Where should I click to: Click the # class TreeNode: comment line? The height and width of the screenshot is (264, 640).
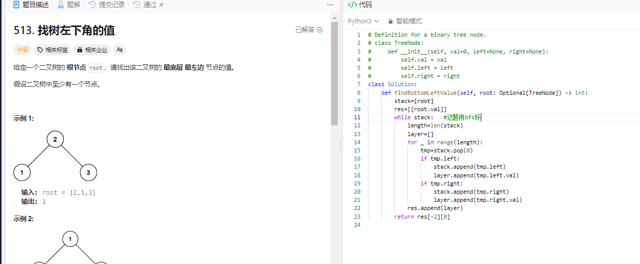click(x=396, y=43)
